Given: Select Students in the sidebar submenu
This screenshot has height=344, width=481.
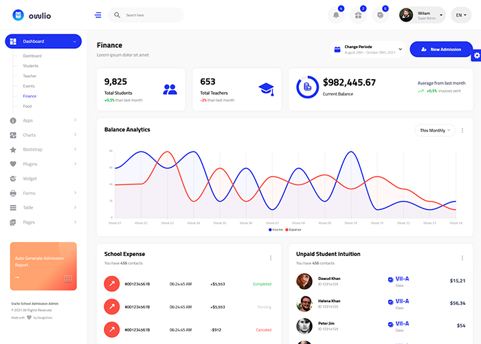Looking at the screenshot, I should point(30,66).
